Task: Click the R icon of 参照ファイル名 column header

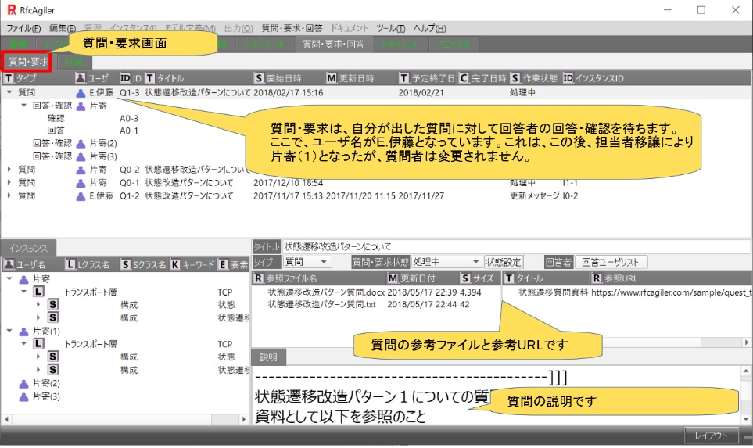Action: pyautogui.click(x=259, y=278)
